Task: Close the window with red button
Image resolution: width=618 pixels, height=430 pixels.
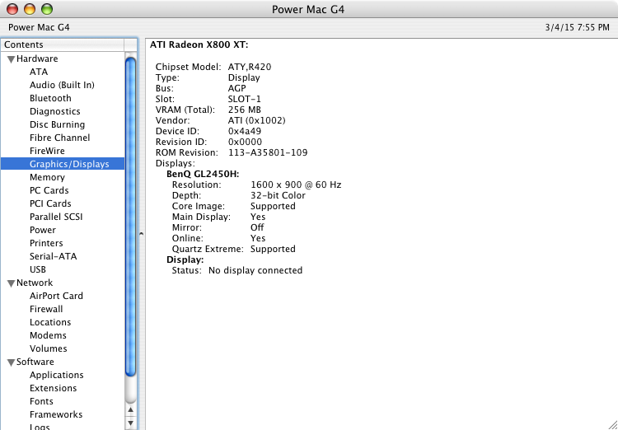Action: click(x=12, y=9)
